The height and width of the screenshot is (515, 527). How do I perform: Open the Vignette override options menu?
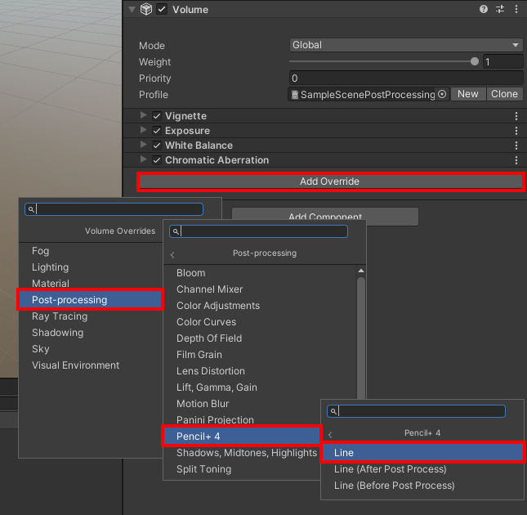[x=516, y=116]
